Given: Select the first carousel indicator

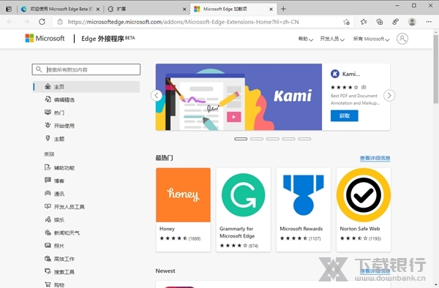Looking at the screenshot, I should pyautogui.click(x=241, y=139).
